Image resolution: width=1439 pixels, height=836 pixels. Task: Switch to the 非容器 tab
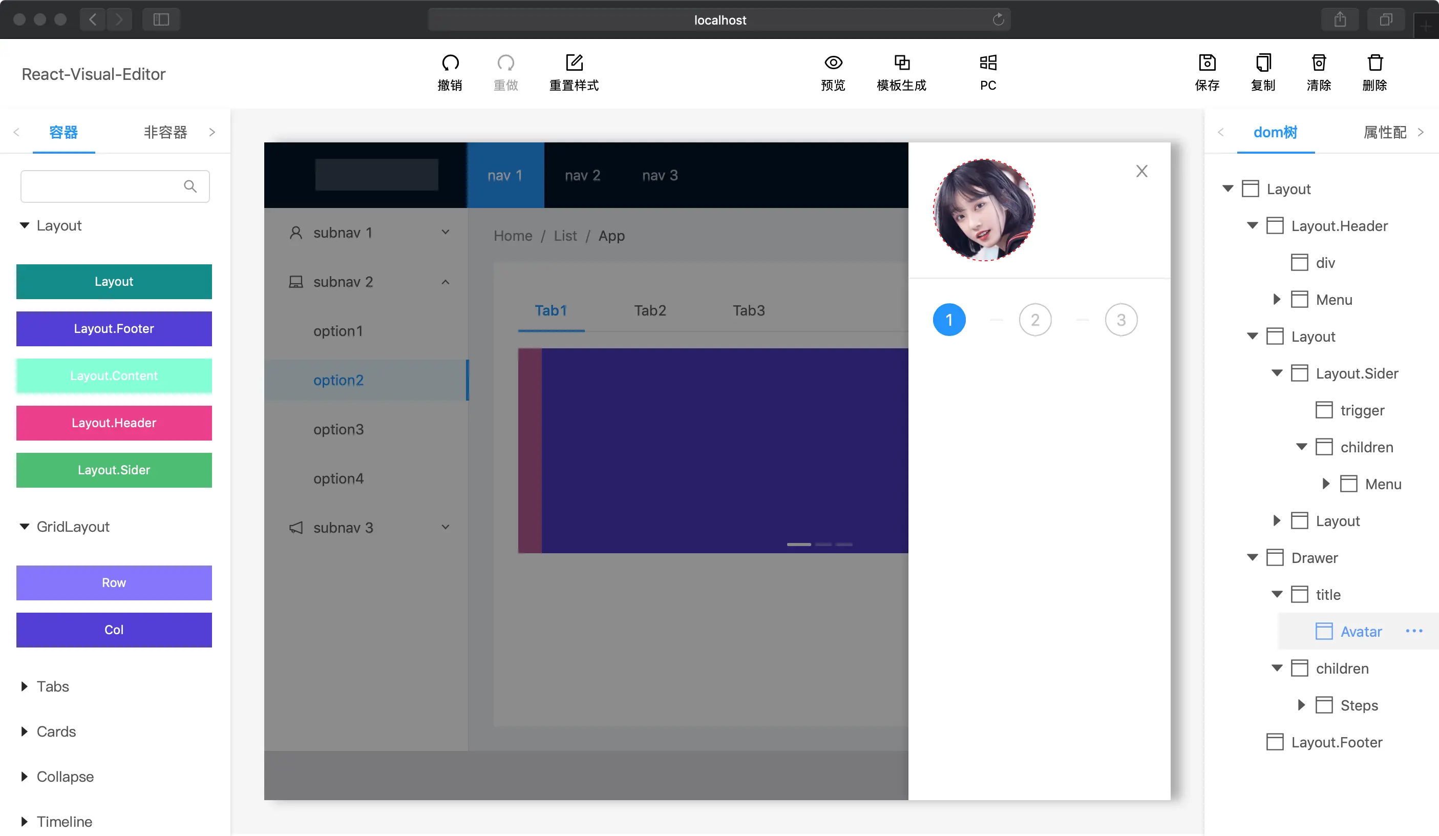(x=165, y=133)
